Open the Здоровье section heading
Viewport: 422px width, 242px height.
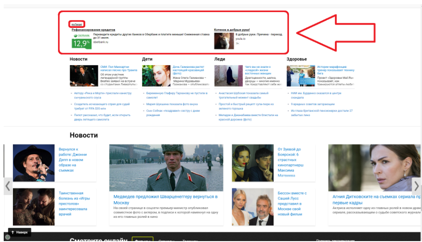click(297, 59)
